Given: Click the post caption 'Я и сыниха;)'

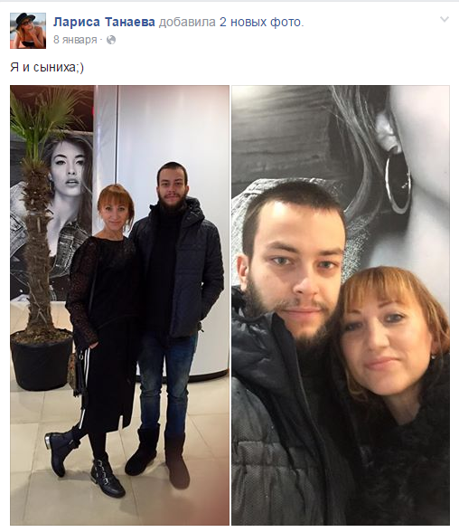Looking at the screenshot, I should 47,67.
